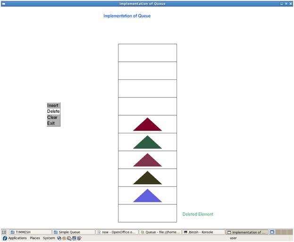Choose the Delete menu entry
The width and height of the screenshot is (294, 242).
(x=53, y=112)
